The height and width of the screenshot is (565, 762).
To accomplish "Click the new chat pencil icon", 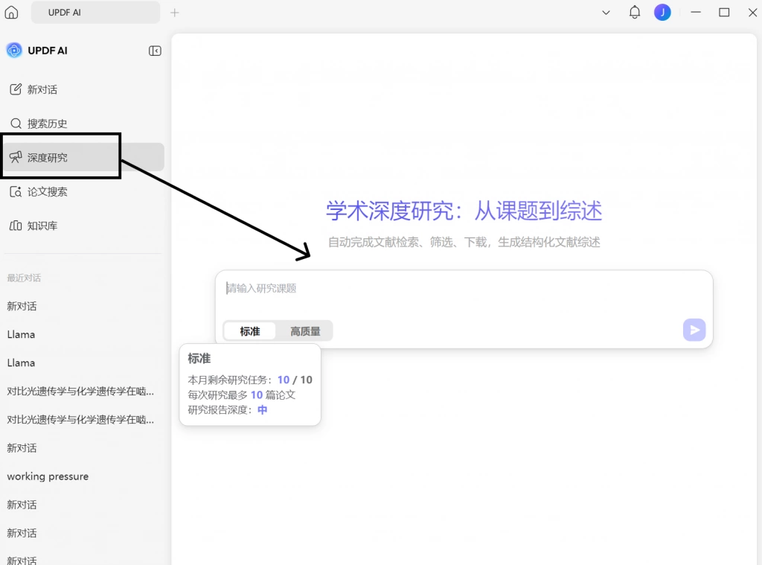I will pyautogui.click(x=16, y=89).
